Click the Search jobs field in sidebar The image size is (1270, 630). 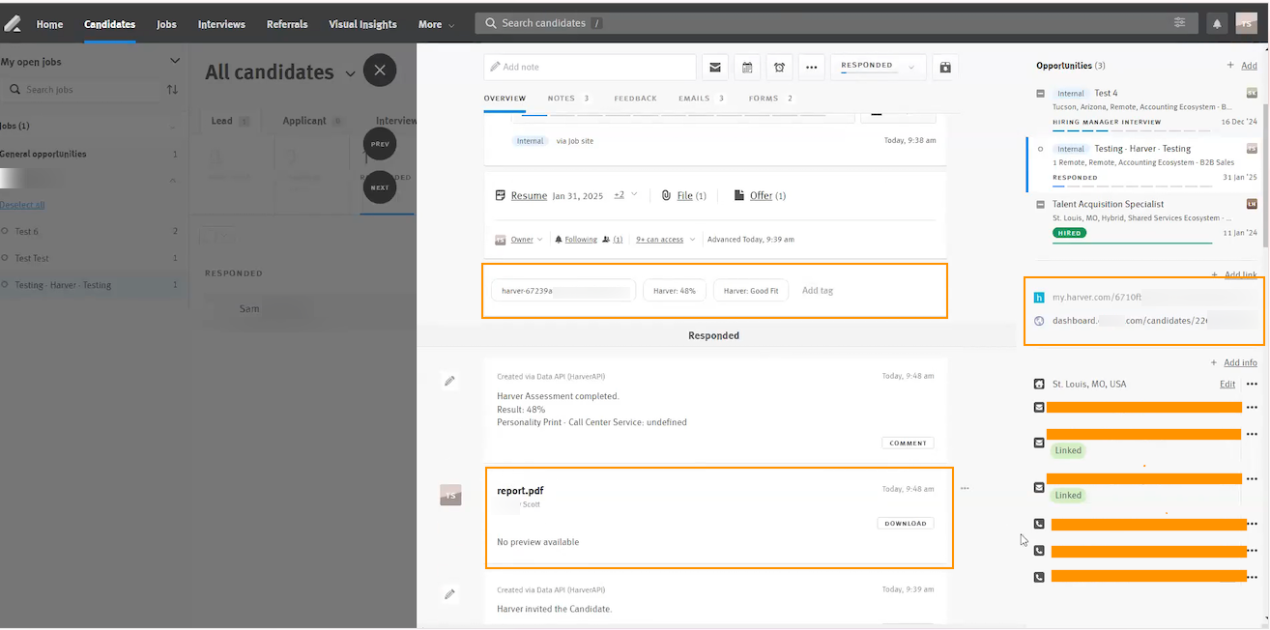[82, 90]
